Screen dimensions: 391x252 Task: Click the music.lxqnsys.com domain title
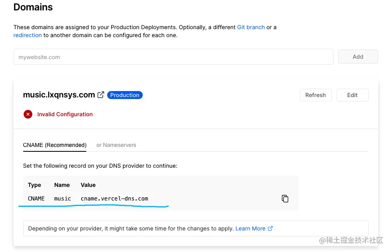click(x=59, y=95)
